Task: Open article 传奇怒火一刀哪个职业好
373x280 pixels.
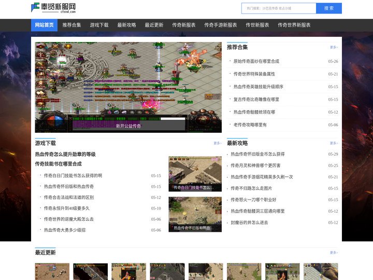Action: 253,200
